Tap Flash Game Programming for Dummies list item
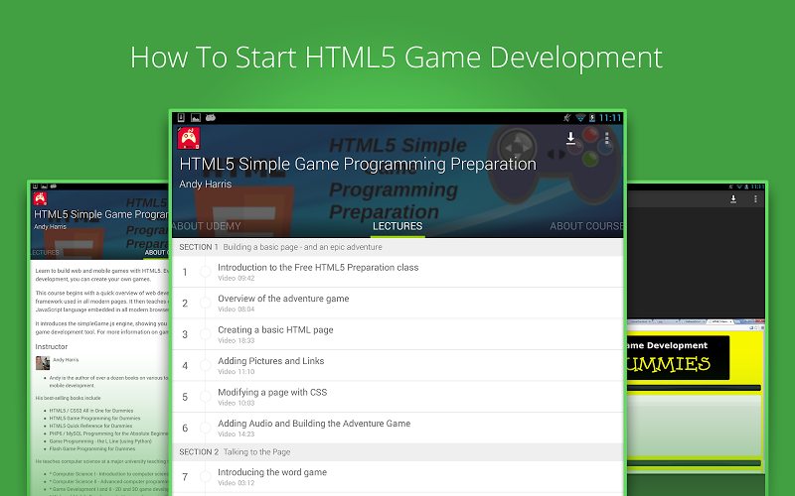The height and width of the screenshot is (496, 795). point(92,448)
